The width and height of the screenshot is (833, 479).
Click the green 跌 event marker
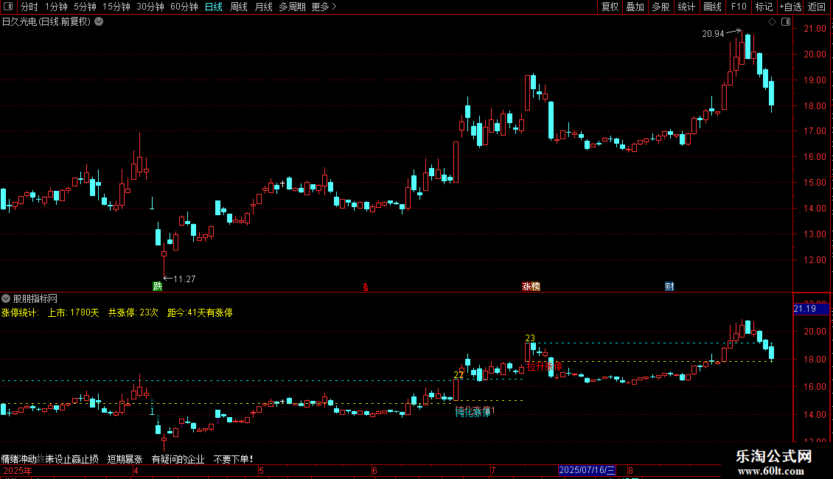click(157, 286)
